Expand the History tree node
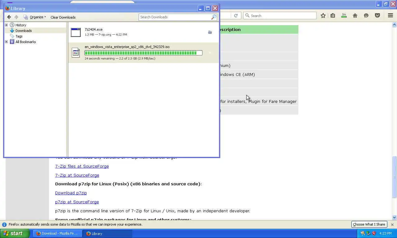 point(6,25)
